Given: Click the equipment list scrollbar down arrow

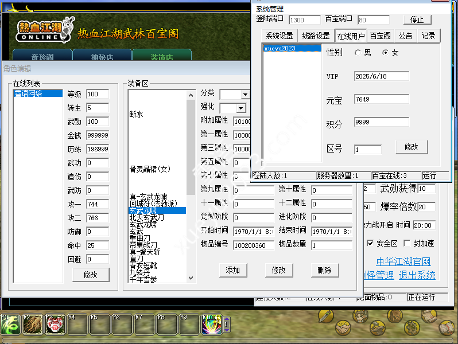Looking at the screenshot, I should point(191,278).
